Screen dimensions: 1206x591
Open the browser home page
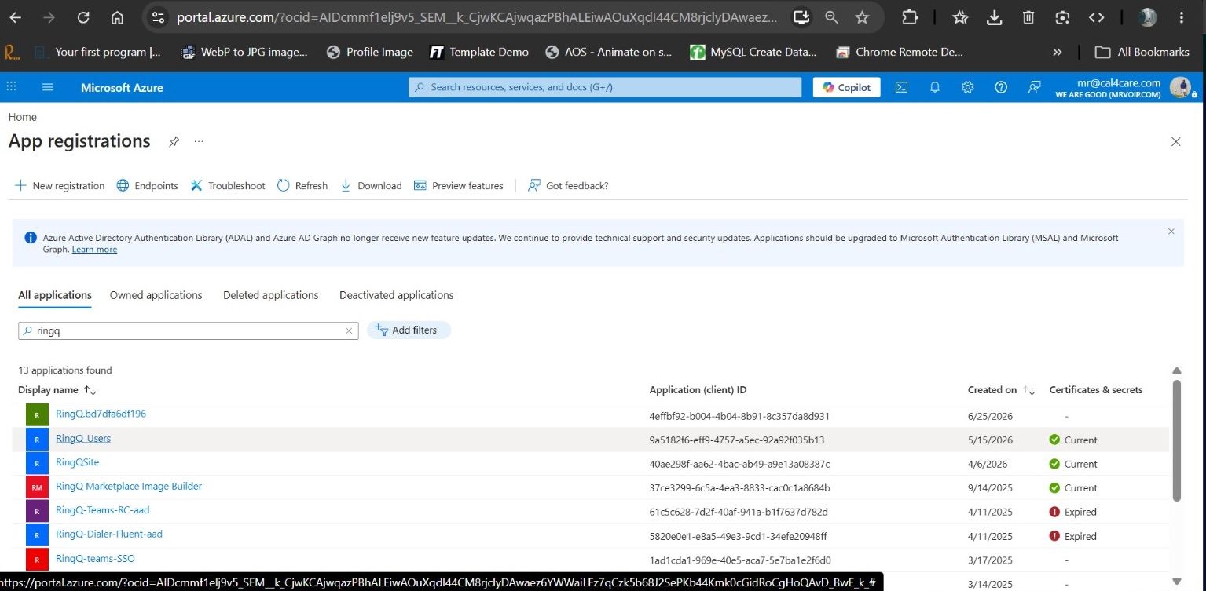117,17
